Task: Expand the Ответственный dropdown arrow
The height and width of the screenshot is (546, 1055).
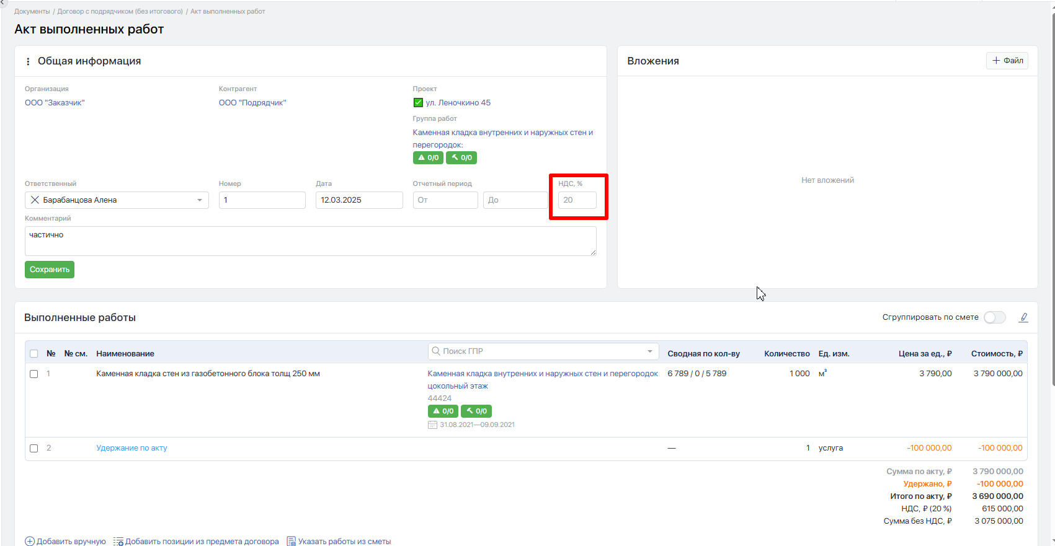Action: click(200, 200)
